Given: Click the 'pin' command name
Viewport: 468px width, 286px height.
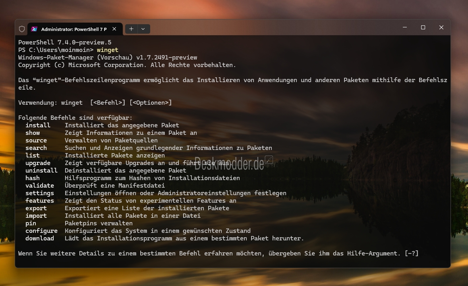Looking at the screenshot, I should pyautogui.click(x=31, y=223).
